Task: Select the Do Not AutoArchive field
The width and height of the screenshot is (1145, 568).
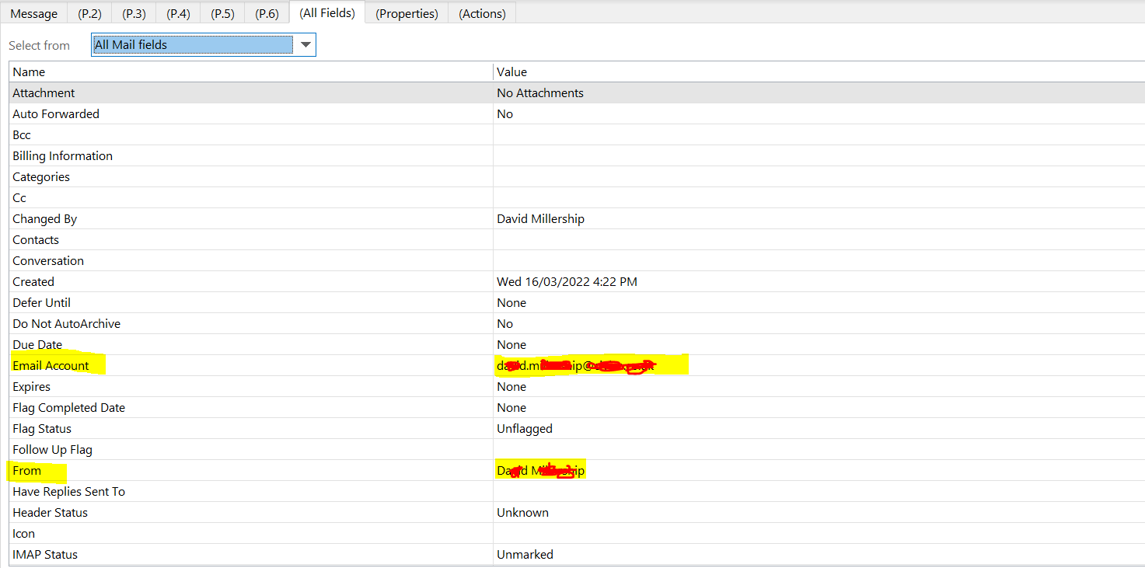Action: click(66, 323)
